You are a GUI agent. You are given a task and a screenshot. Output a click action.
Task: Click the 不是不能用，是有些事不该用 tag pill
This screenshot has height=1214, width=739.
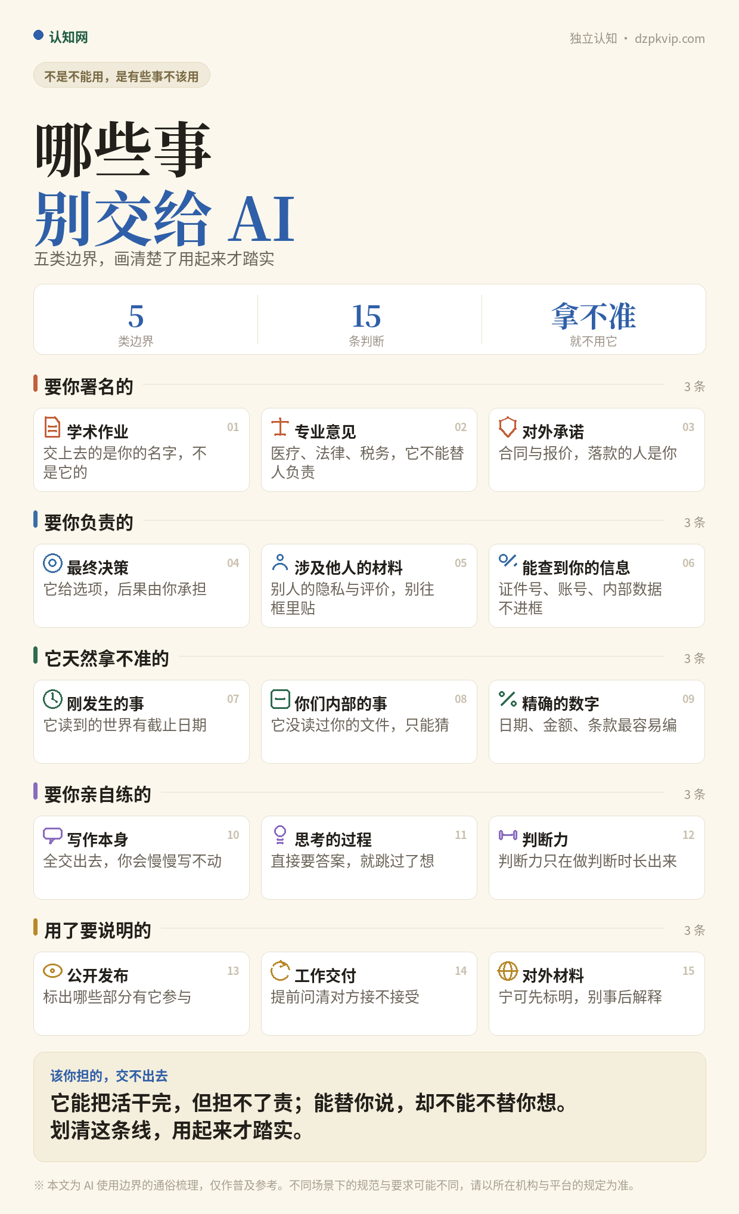(x=122, y=76)
